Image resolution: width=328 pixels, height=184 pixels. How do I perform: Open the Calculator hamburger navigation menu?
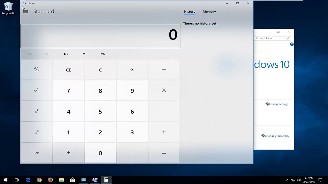[x=25, y=11]
